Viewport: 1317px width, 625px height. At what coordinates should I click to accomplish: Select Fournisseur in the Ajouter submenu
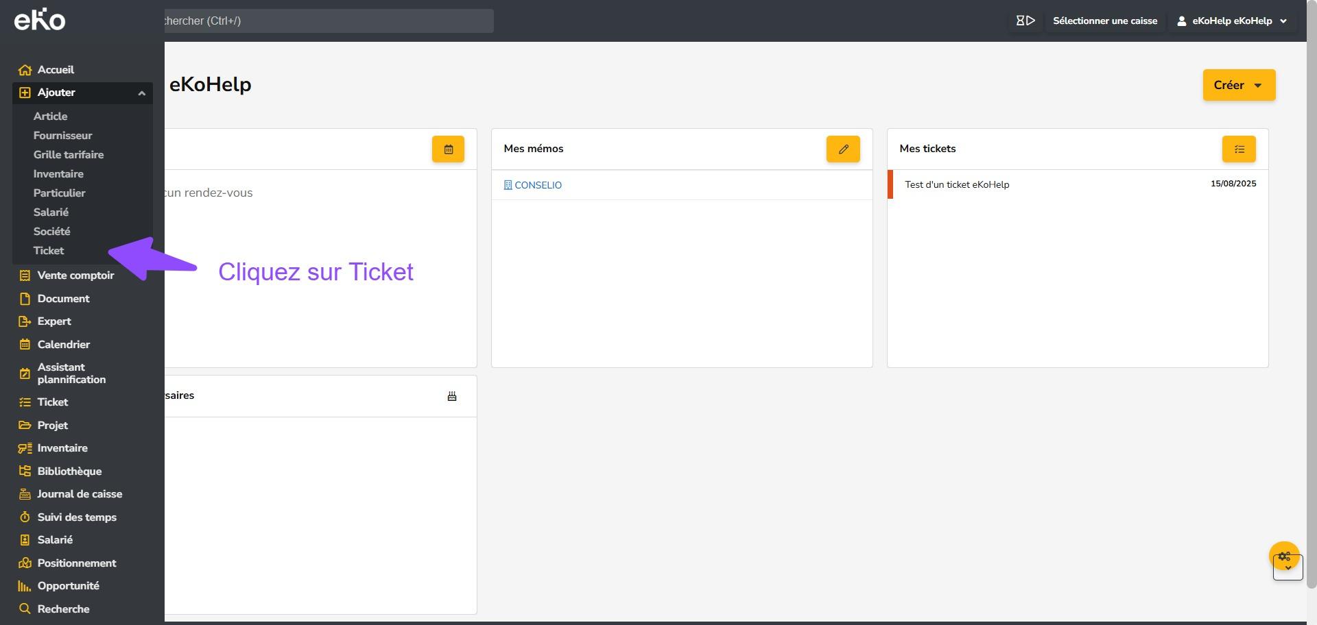(62, 136)
